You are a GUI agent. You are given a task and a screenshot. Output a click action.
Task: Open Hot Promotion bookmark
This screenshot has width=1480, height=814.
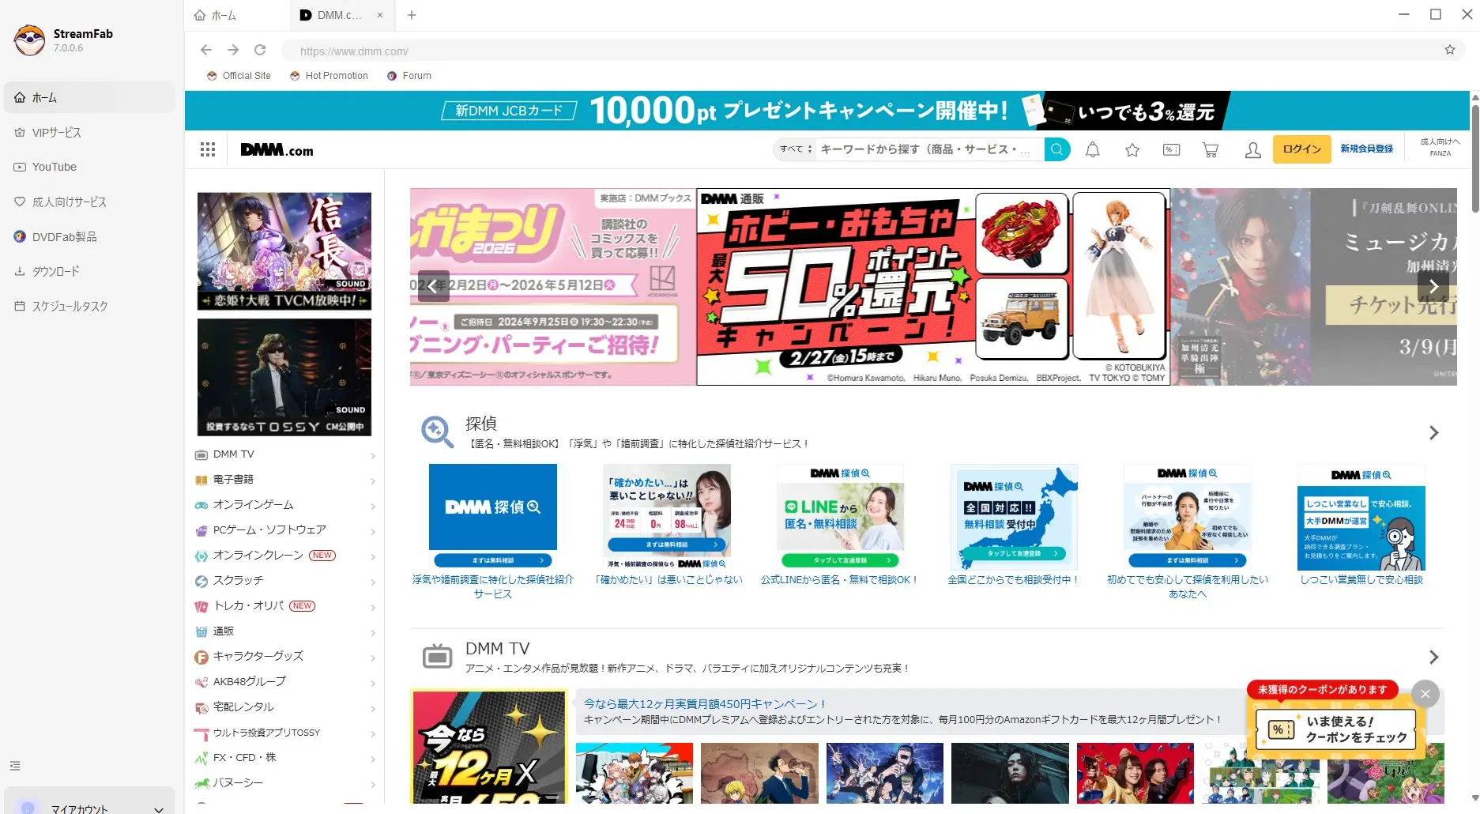(x=329, y=76)
